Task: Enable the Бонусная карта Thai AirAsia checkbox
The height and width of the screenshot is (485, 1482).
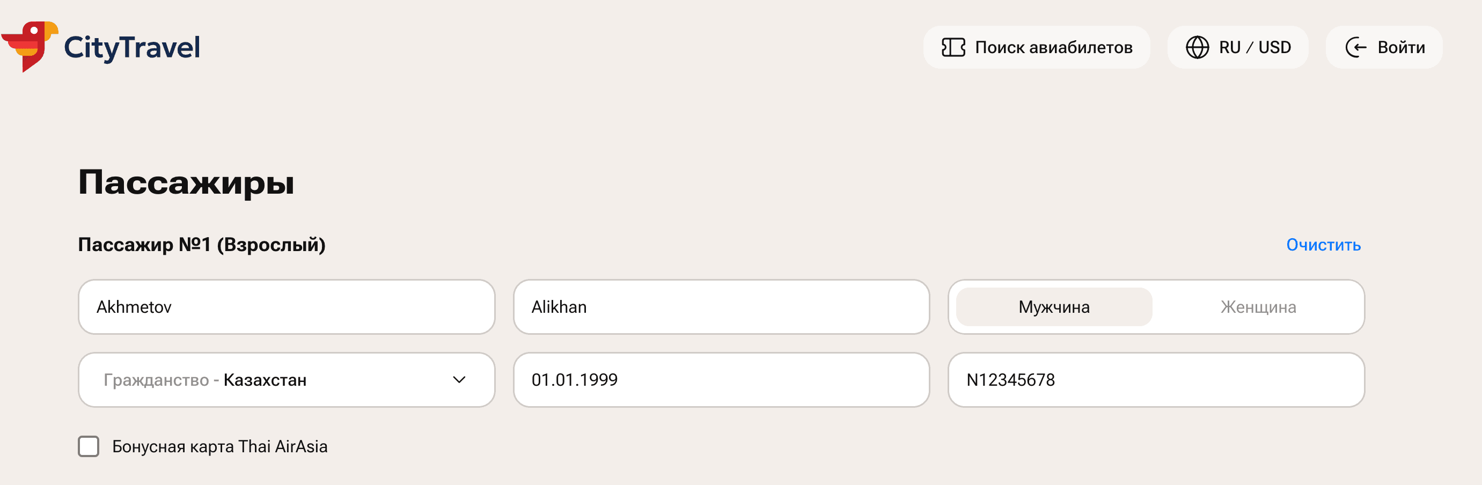Action: (89, 446)
